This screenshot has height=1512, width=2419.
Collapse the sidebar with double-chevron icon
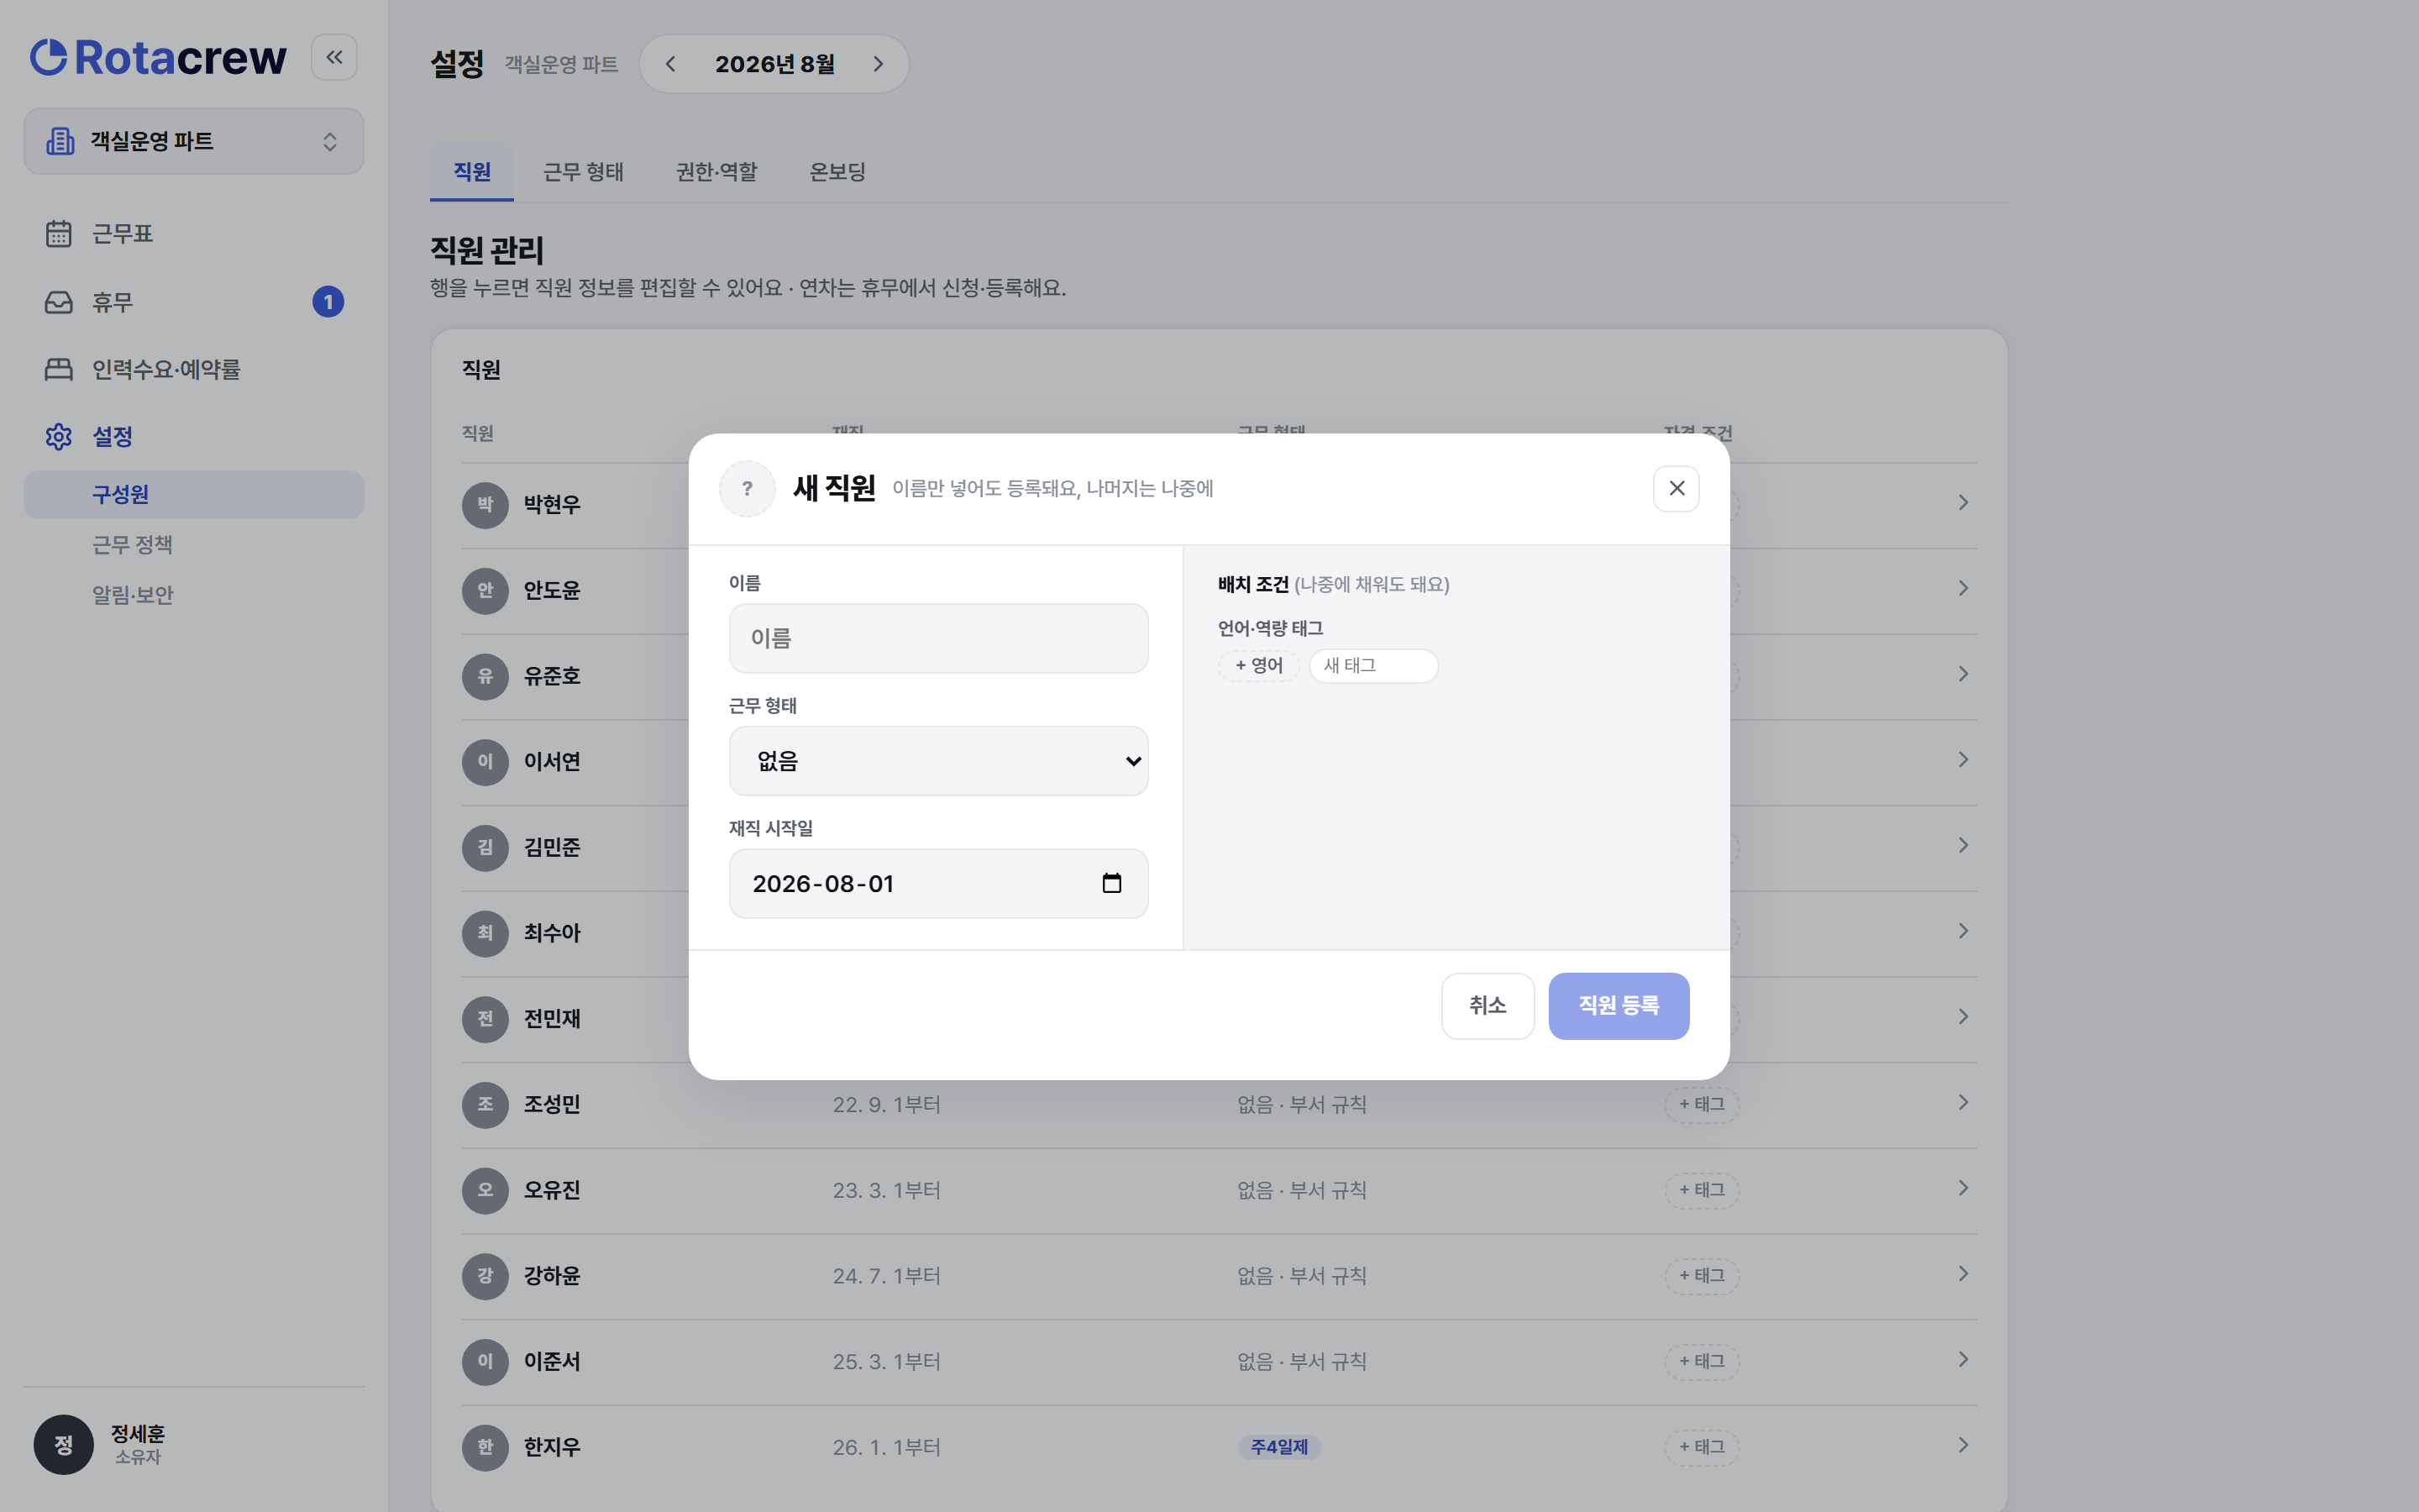(333, 57)
